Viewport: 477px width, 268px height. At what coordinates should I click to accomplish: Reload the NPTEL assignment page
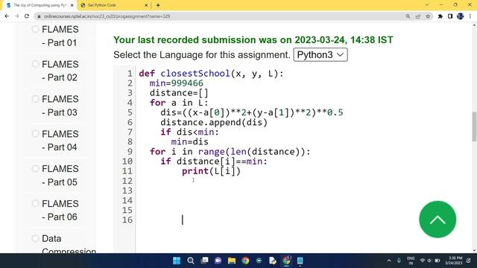pyautogui.click(x=27, y=16)
